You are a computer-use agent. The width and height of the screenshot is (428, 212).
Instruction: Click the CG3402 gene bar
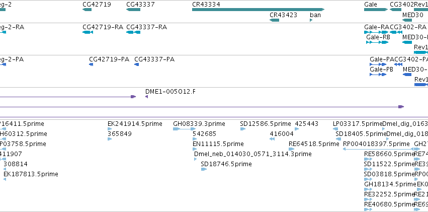click(395, 10)
